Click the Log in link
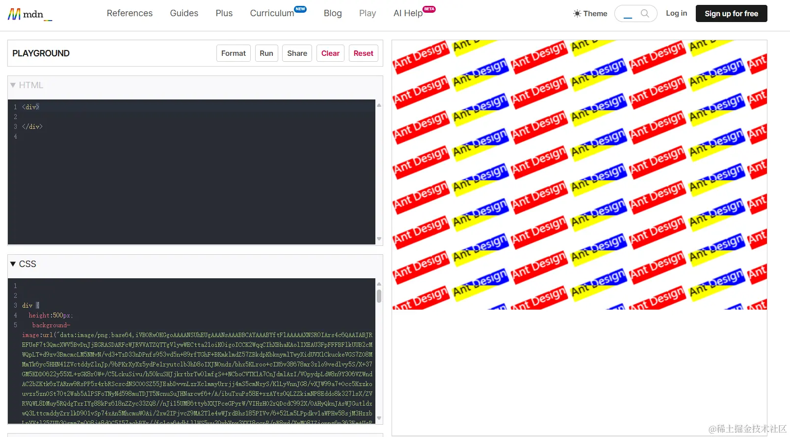 tap(676, 13)
